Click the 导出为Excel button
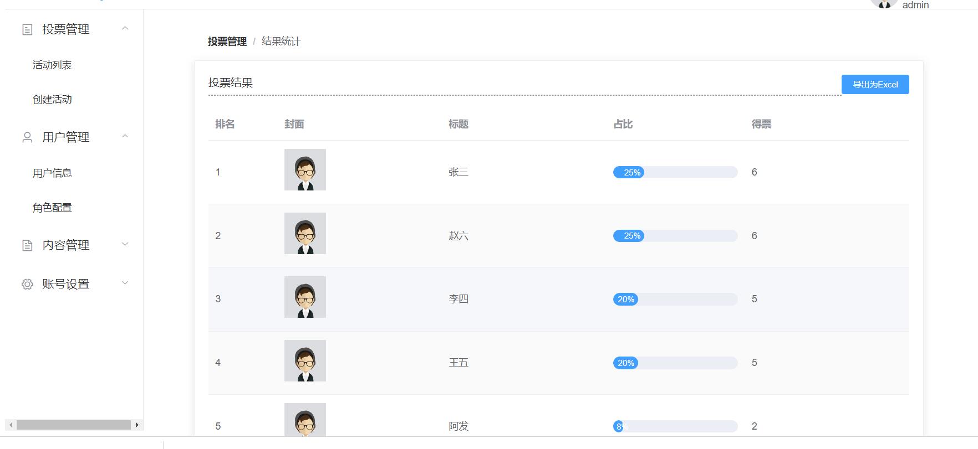The height and width of the screenshot is (449, 978). point(875,85)
